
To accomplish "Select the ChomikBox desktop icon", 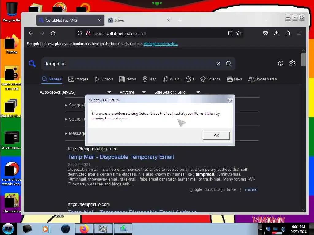I will pos(12,203).
